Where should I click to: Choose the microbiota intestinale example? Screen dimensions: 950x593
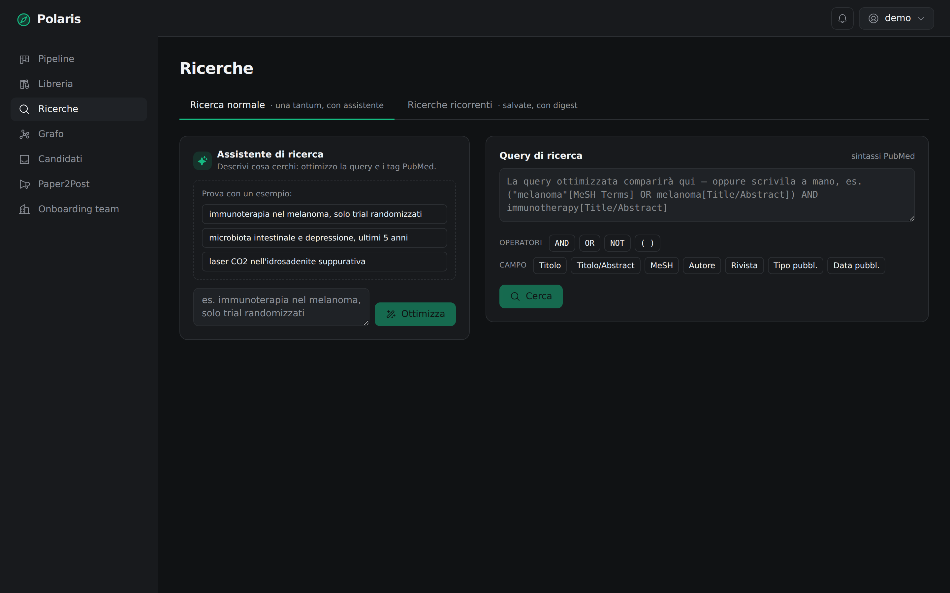pos(324,238)
